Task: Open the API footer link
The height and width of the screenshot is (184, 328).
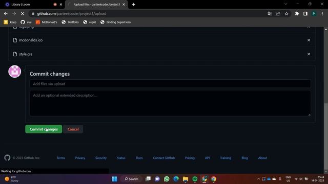Action: (x=207, y=158)
